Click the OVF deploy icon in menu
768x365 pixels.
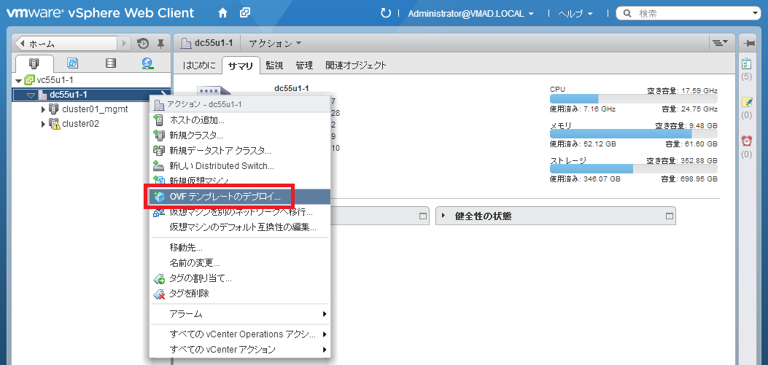tap(159, 197)
